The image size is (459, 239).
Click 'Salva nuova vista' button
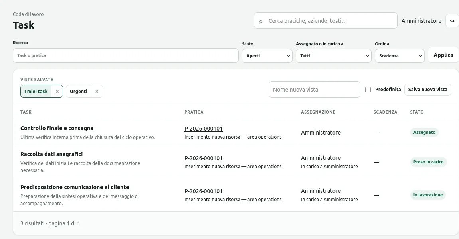tap(428, 89)
